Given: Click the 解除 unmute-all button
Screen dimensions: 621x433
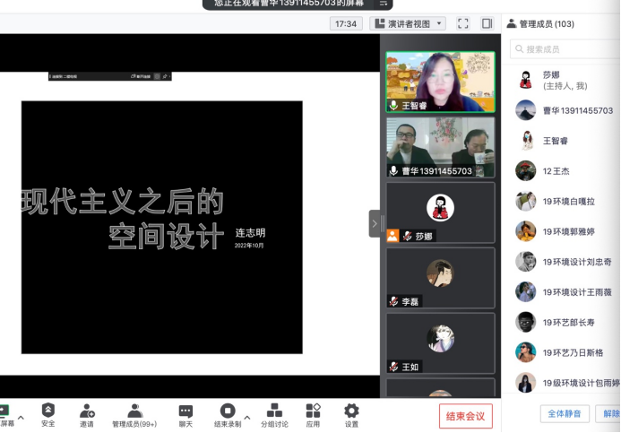Looking at the screenshot, I should pos(608,414).
